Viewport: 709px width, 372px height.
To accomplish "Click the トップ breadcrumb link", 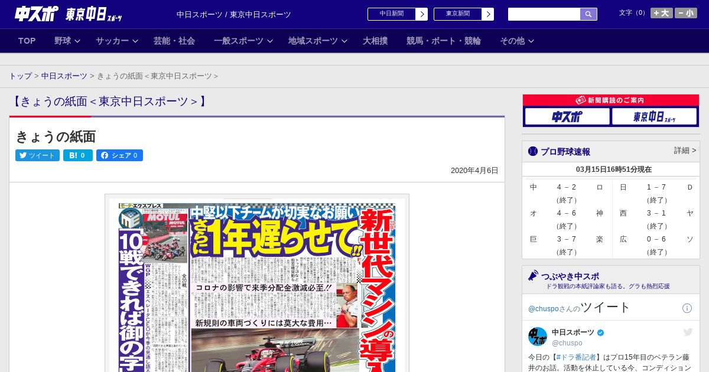I will click(x=21, y=76).
